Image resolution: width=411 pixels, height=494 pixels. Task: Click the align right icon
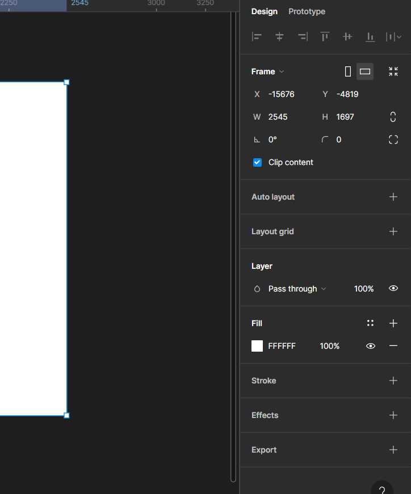pyautogui.click(x=303, y=37)
